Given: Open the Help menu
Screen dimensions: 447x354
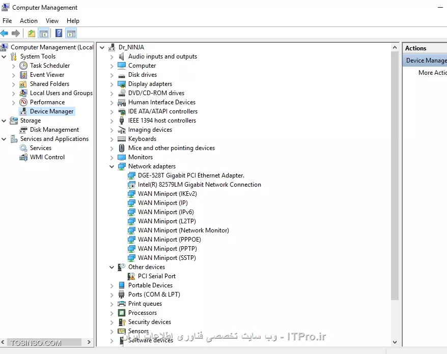Looking at the screenshot, I should click(x=73, y=21).
